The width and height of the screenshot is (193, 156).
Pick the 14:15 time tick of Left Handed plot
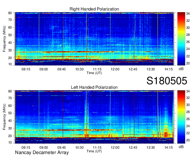point(169,148)
